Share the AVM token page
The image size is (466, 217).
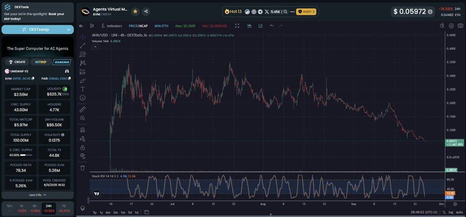click(x=146, y=12)
